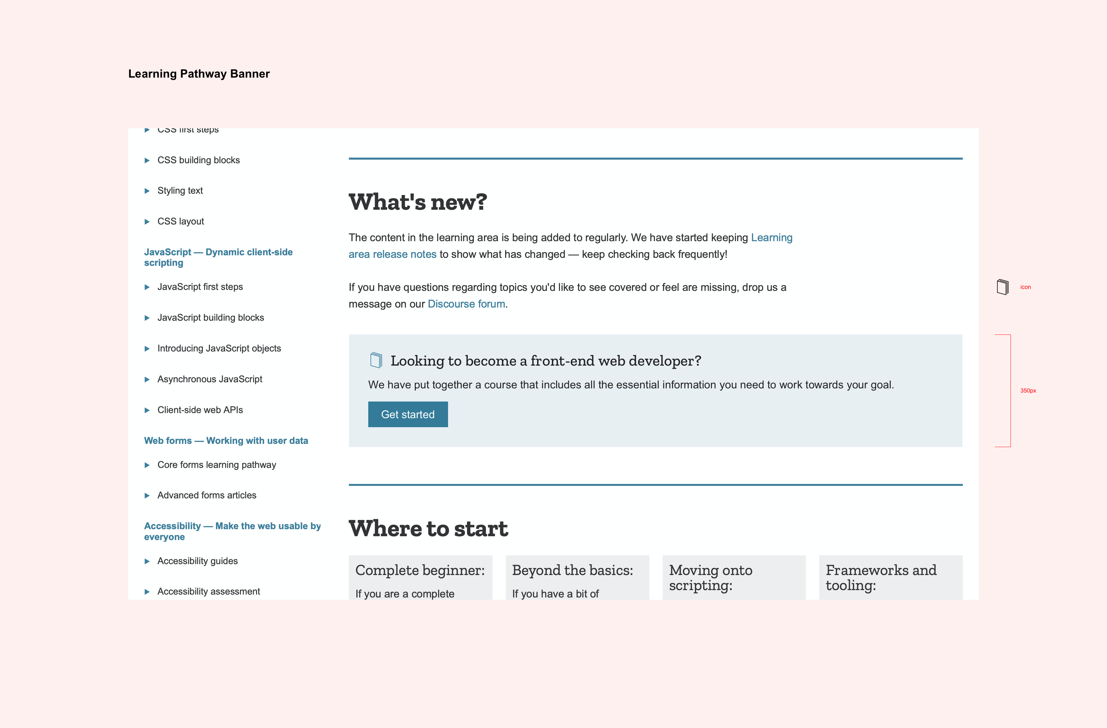Expand the Accessibility guides section
This screenshot has height=728, width=1107.
point(147,561)
